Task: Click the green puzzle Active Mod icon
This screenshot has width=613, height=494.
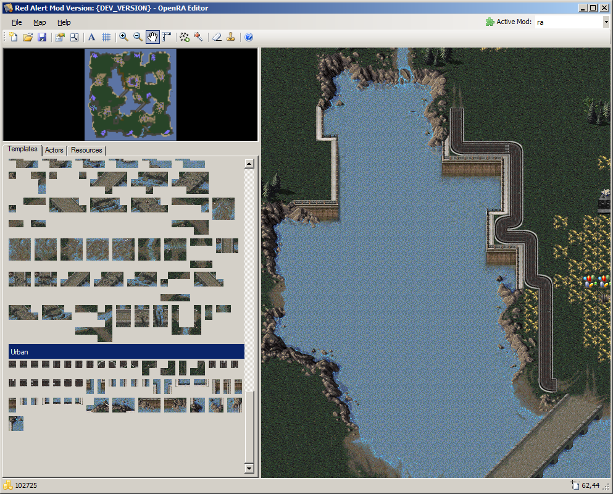Action: [490, 22]
